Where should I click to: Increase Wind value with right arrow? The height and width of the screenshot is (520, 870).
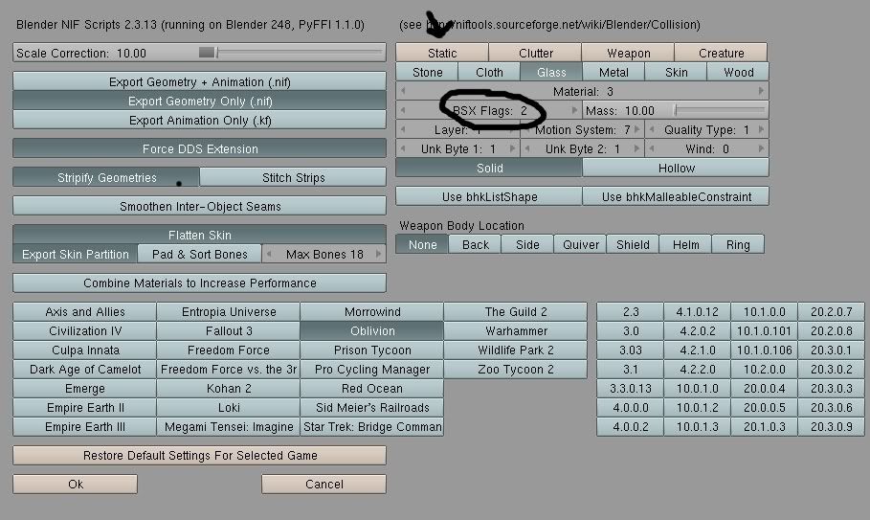click(x=761, y=148)
